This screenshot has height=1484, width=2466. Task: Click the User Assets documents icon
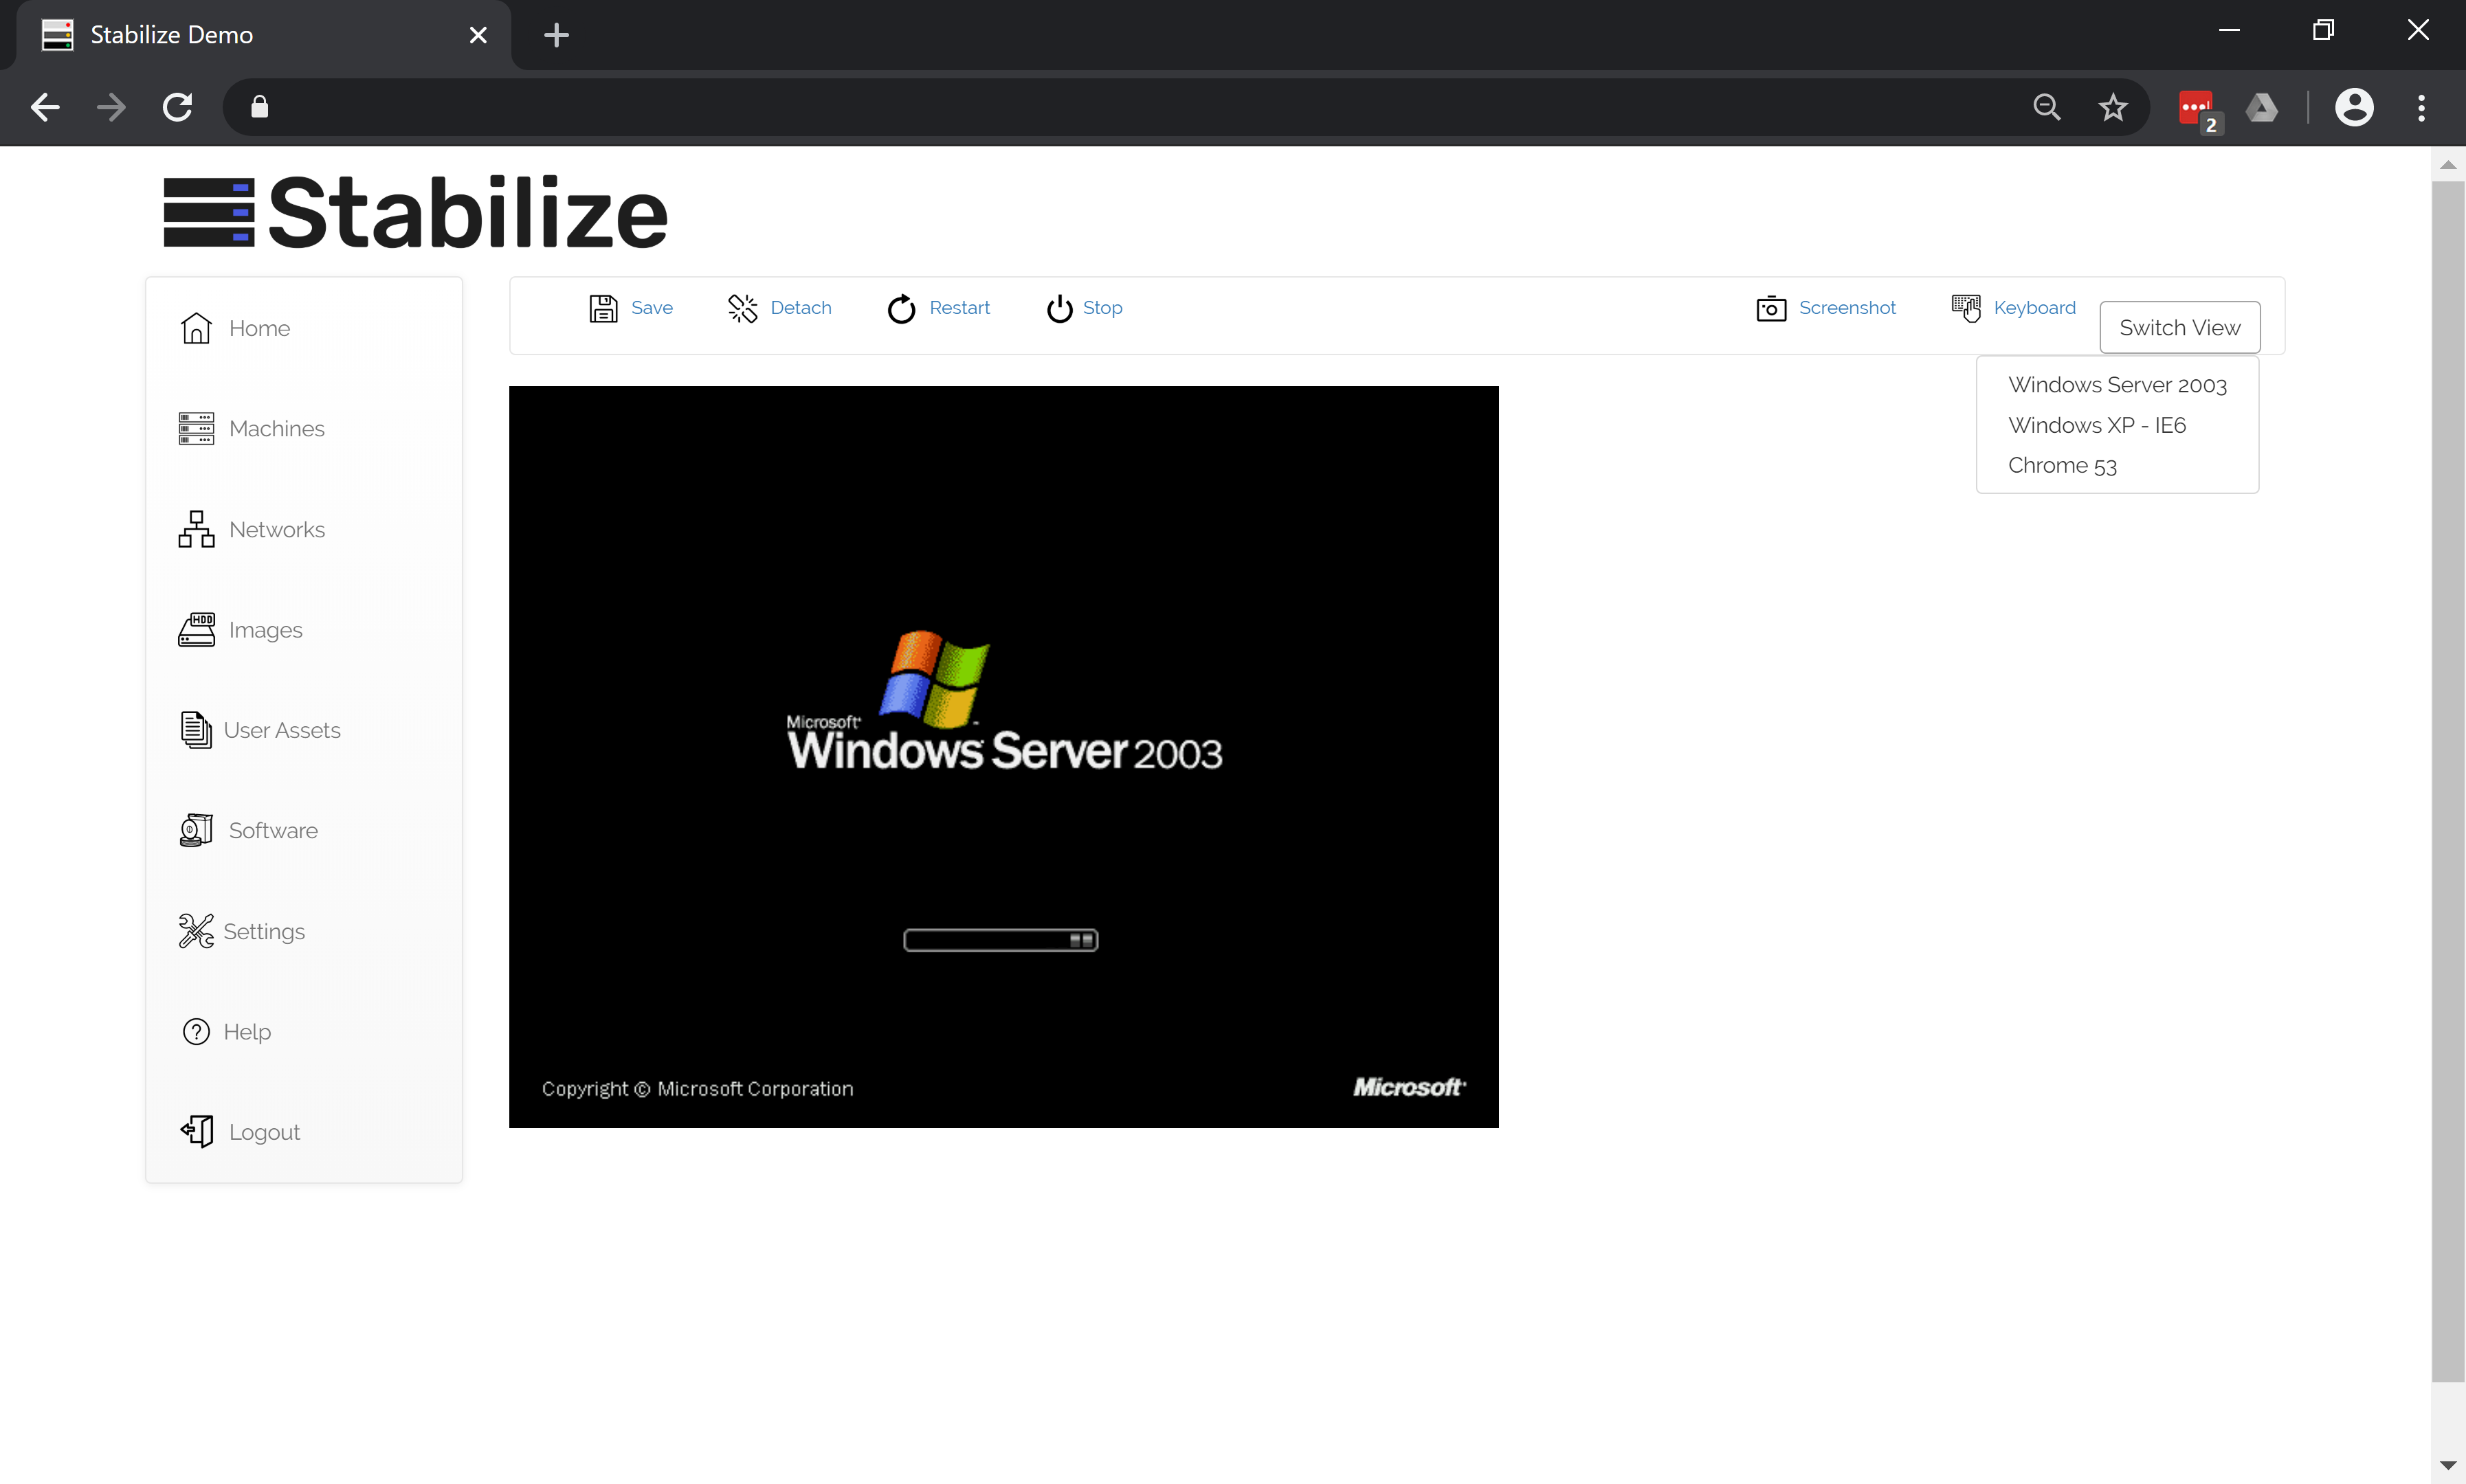196,730
